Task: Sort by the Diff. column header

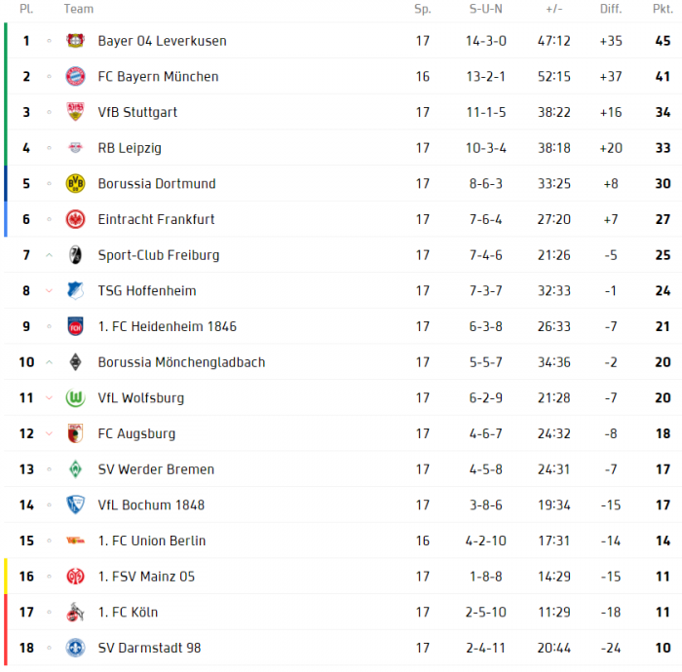Action: coord(611,9)
